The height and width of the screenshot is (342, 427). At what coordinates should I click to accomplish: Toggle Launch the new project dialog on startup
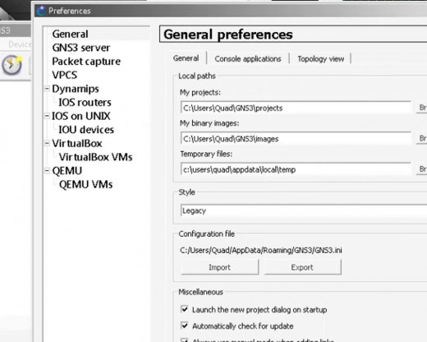point(185,309)
